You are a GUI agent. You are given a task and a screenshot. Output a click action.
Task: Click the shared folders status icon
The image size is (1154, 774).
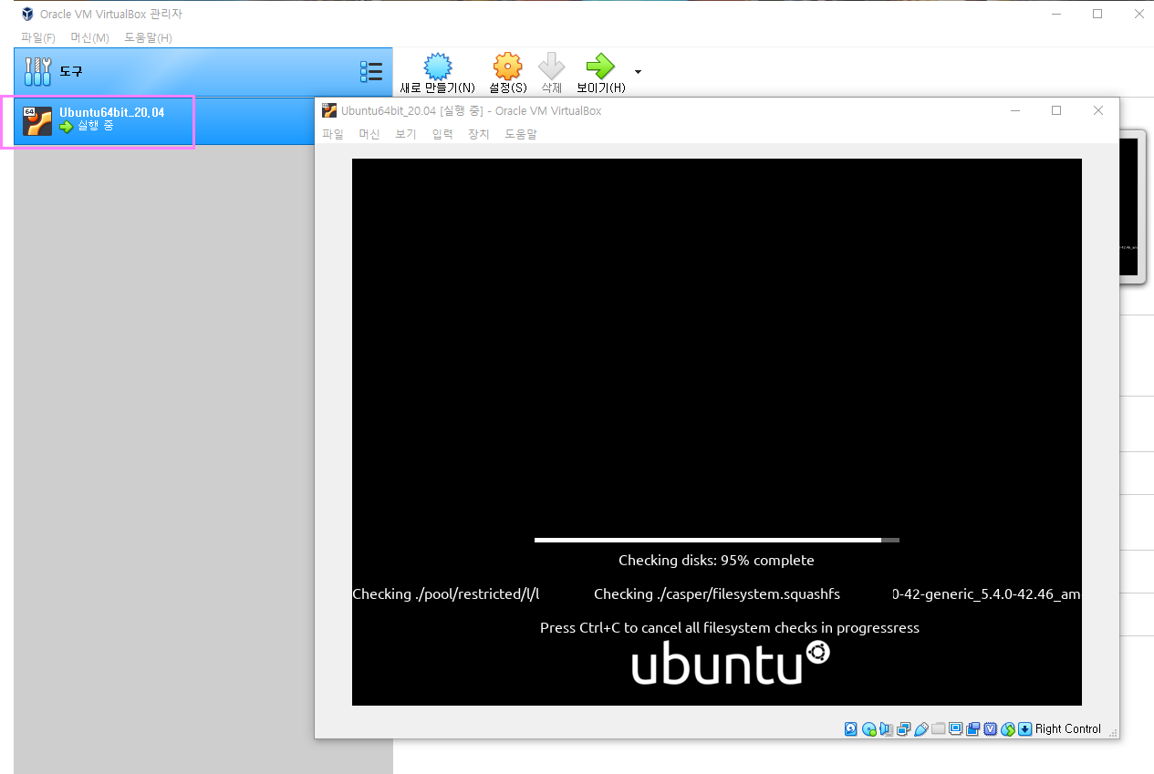(938, 729)
